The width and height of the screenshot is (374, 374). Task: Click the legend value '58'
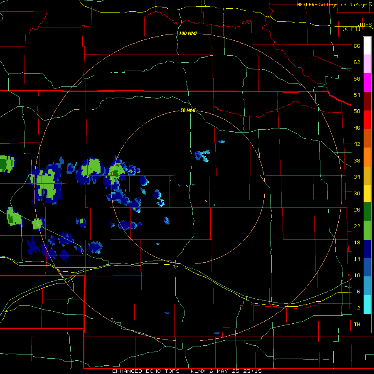pos(357,79)
